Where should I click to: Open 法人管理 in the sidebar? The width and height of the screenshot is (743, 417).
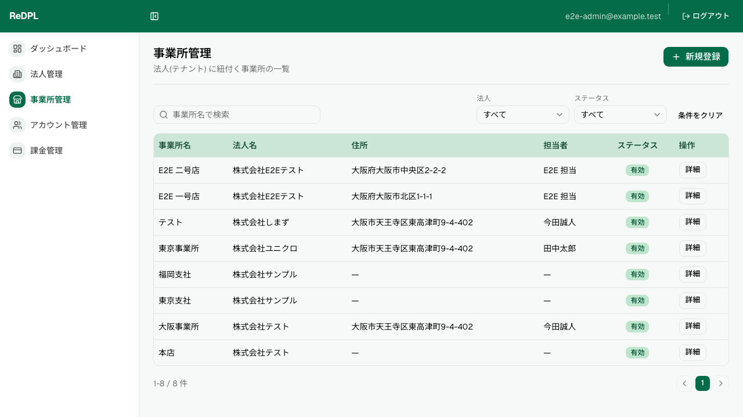tap(70, 74)
